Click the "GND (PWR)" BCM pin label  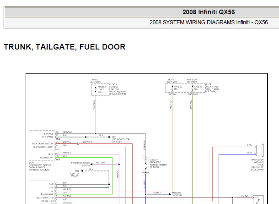pos(47,137)
